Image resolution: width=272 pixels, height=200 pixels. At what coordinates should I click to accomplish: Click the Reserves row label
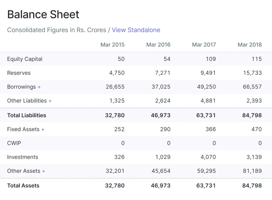pos(19,73)
